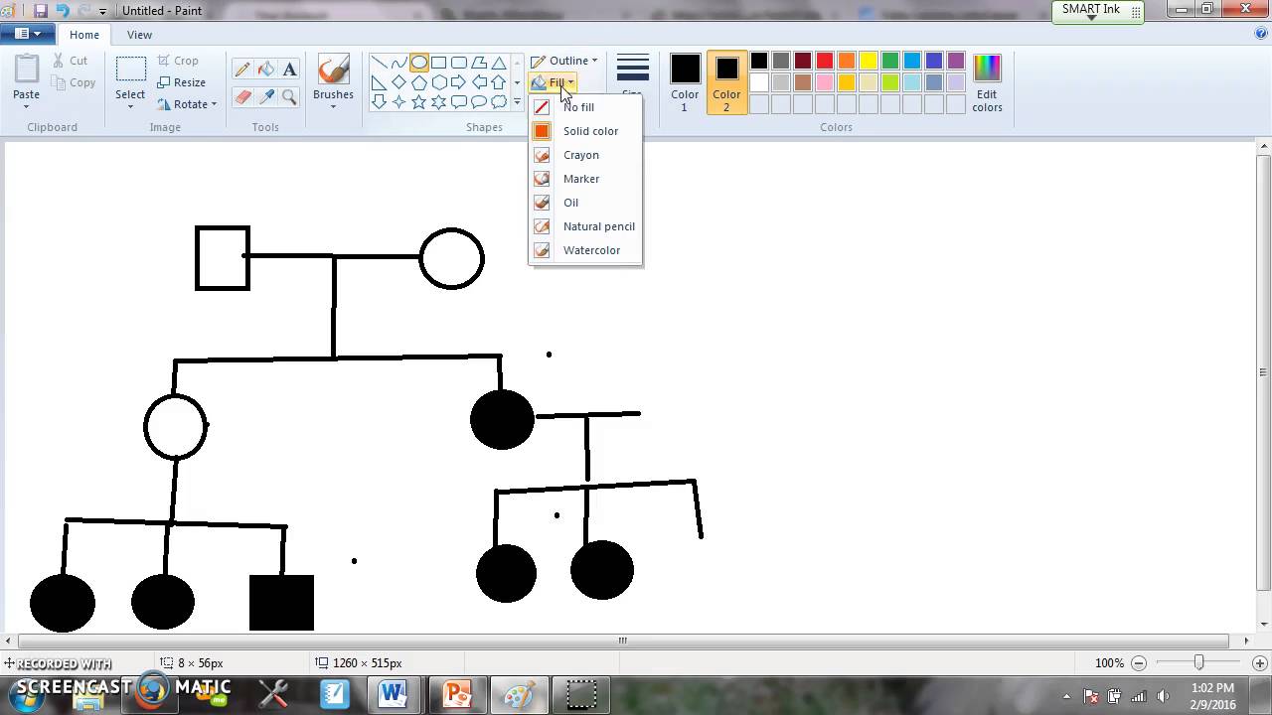Screen dimensions: 1272x715
Task: Select the Eraser tool
Action: [242, 96]
